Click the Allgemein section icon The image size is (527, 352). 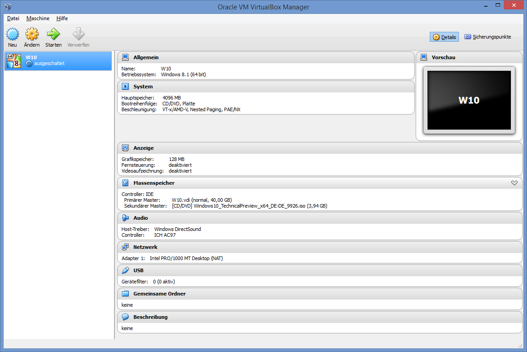tap(125, 57)
